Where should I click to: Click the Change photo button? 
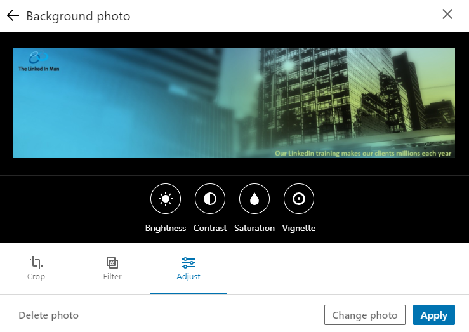pyautogui.click(x=365, y=315)
